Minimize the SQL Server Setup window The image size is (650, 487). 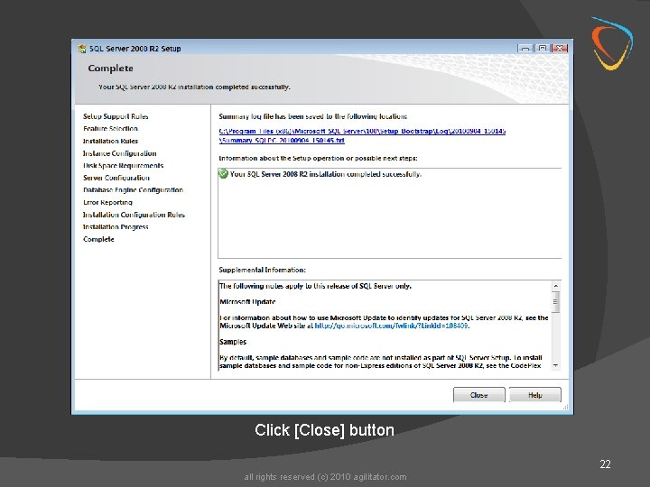coord(525,48)
